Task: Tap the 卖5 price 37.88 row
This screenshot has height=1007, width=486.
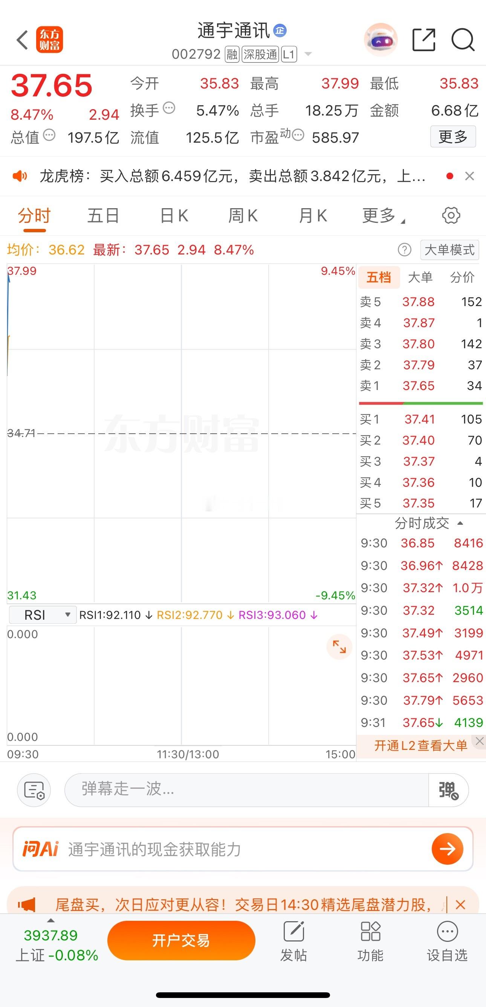Action: pyautogui.click(x=421, y=302)
